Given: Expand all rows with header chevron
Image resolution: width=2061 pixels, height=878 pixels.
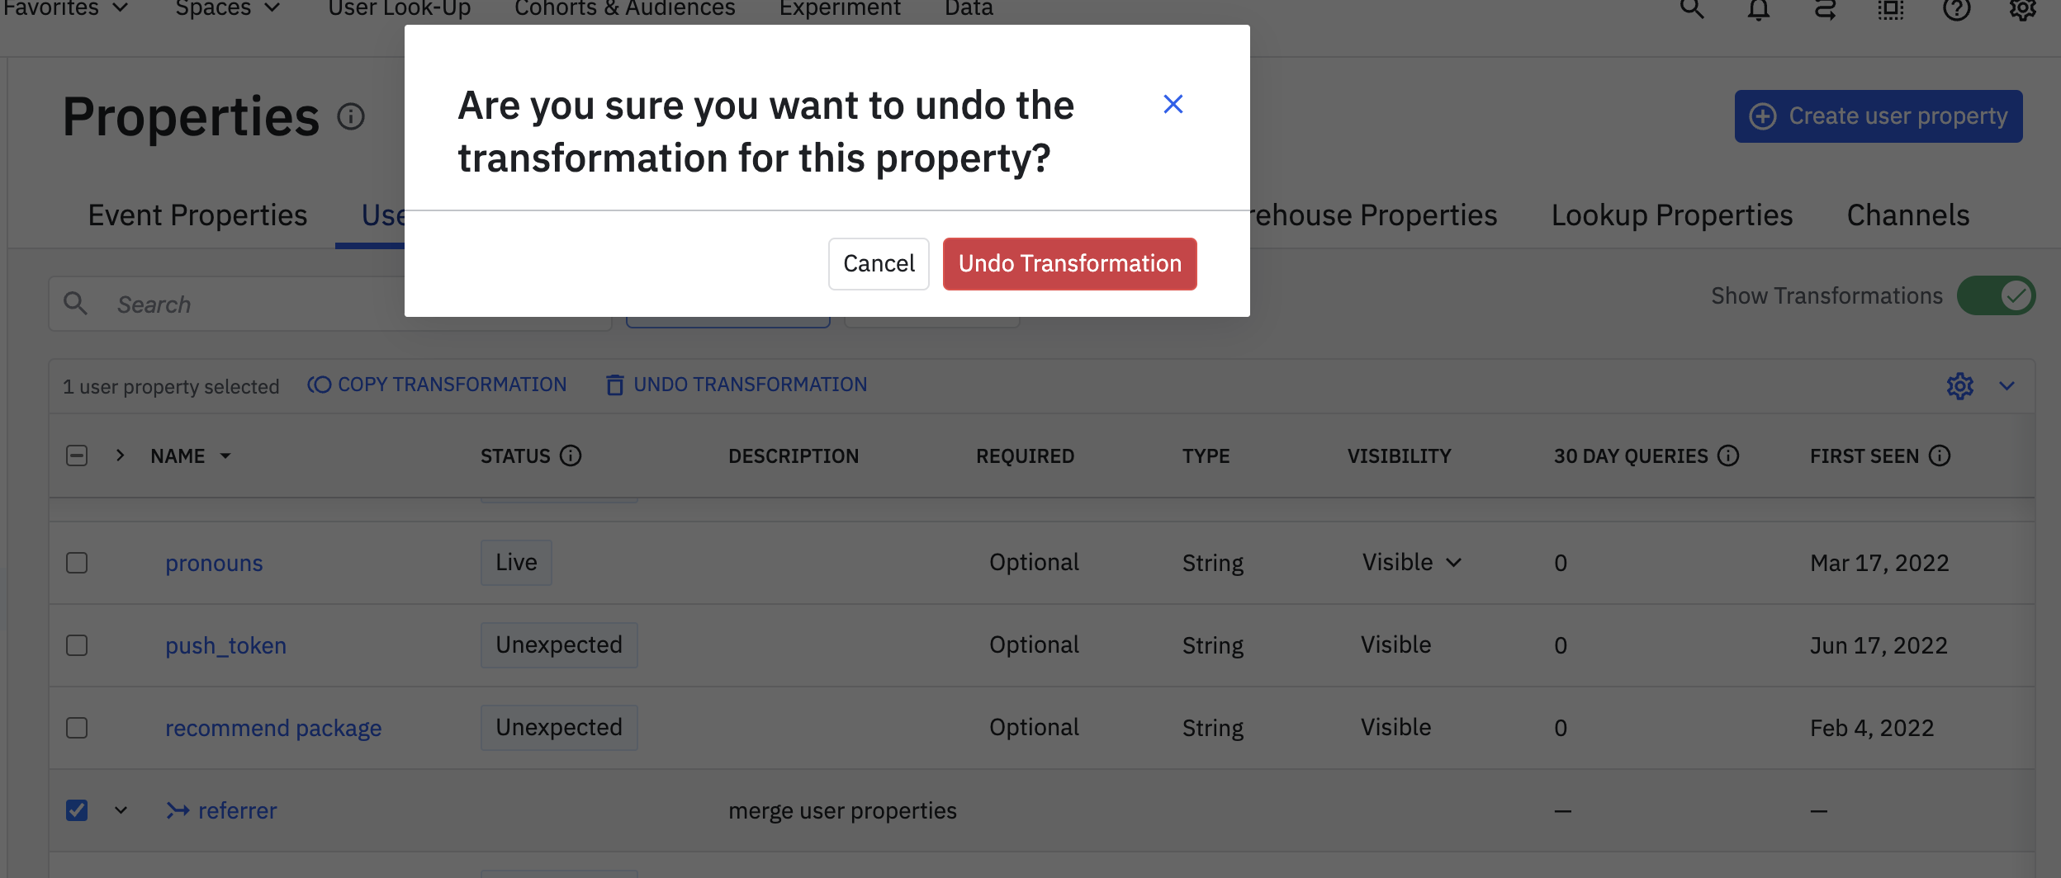Looking at the screenshot, I should click(x=121, y=456).
